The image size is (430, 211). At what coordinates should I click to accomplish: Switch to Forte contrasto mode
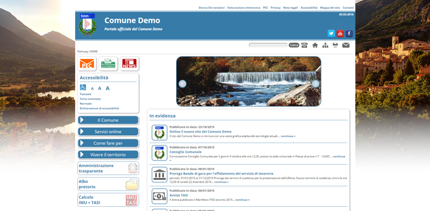pos(90,99)
